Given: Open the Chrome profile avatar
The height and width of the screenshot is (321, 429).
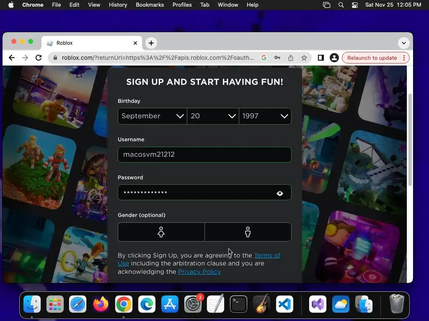Looking at the screenshot, I should [334, 58].
